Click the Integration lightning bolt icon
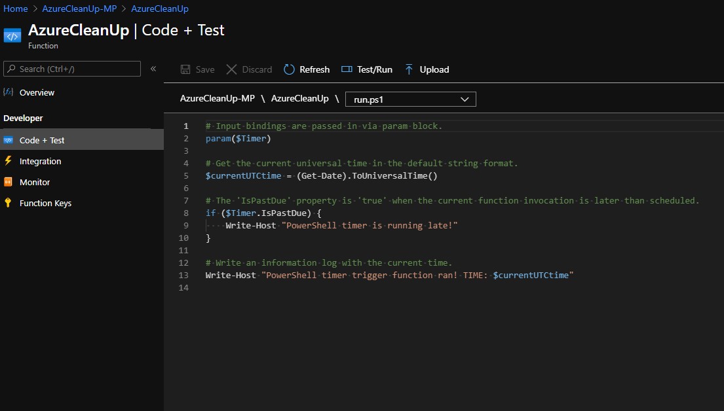The height and width of the screenshot is (411, 724). pyautogui.click(x=9, y=161)
